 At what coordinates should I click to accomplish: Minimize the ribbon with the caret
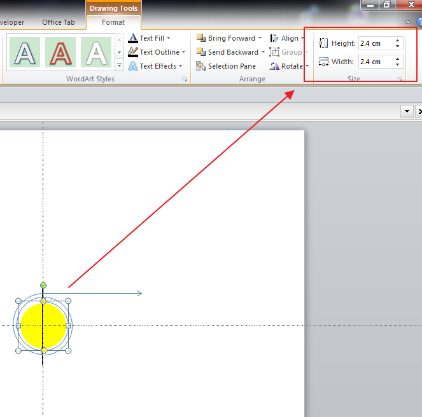(407, 22)
